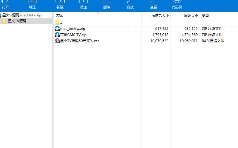Image resolution: width=238 pixels, height=148 pixels.
Task: Click the type cell of 苹果CMS TV.zip
Action: [212, 35]
